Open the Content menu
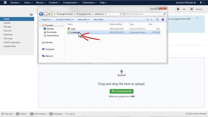This screenshot has height=117, width=208. (54, 3)
